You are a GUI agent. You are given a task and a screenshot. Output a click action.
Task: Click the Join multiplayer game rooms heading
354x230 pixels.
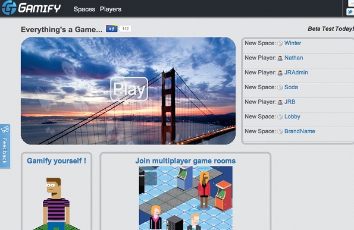[x=186, y=161]
